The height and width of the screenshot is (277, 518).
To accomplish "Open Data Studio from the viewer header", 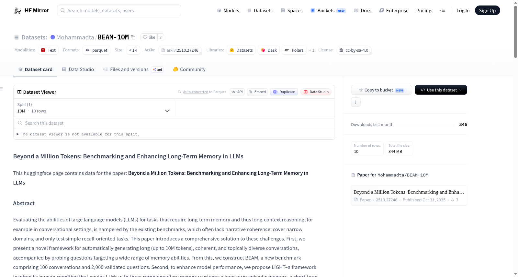I will tap(316, 92).
